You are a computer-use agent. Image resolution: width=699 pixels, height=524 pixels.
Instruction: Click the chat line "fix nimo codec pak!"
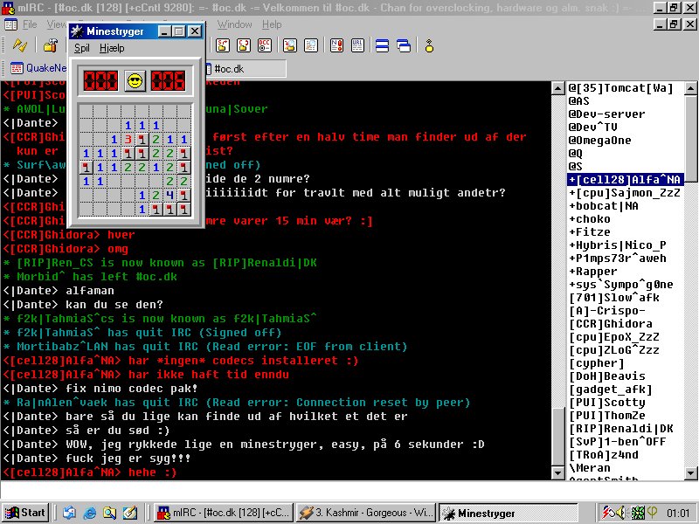tap(132, 389)
